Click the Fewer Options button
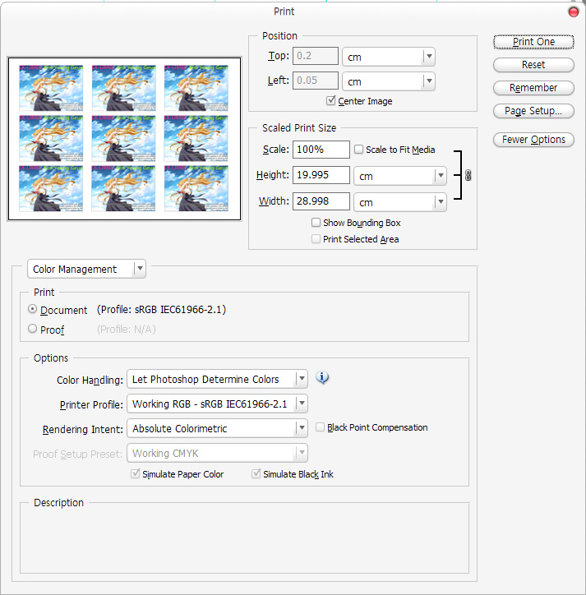This screenshot has height=595, width=586. pos(533,140)
